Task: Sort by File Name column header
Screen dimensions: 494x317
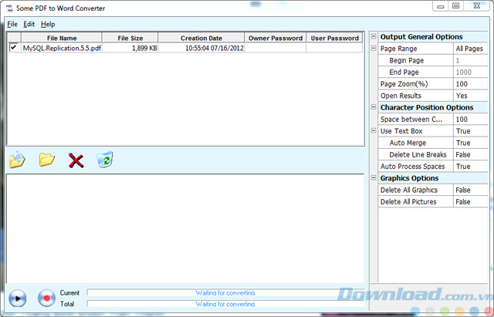Action: tap(62, 38)
